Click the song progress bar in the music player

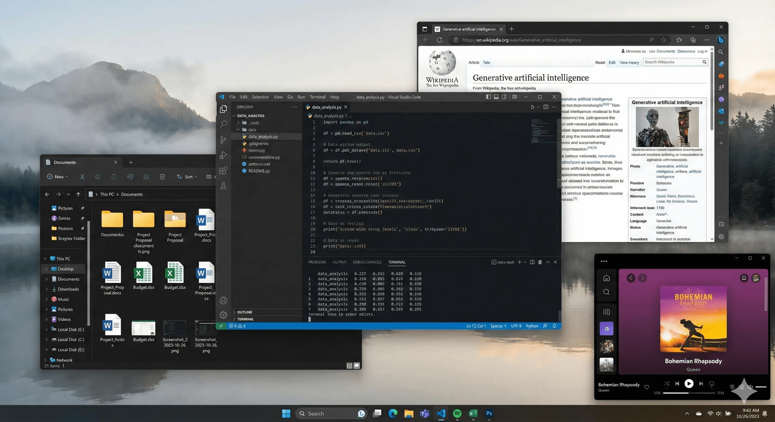(x=689, y=393)
